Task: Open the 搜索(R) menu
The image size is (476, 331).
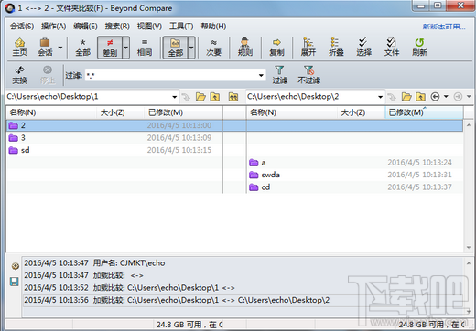Action: tap(117, 27)
